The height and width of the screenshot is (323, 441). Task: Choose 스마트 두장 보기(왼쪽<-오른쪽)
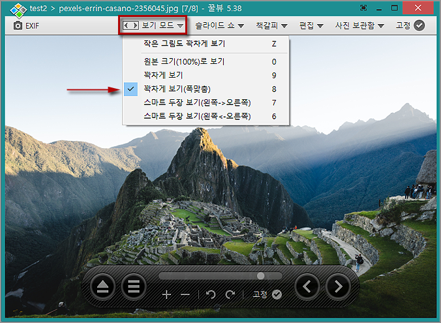[x=206, y=116]
